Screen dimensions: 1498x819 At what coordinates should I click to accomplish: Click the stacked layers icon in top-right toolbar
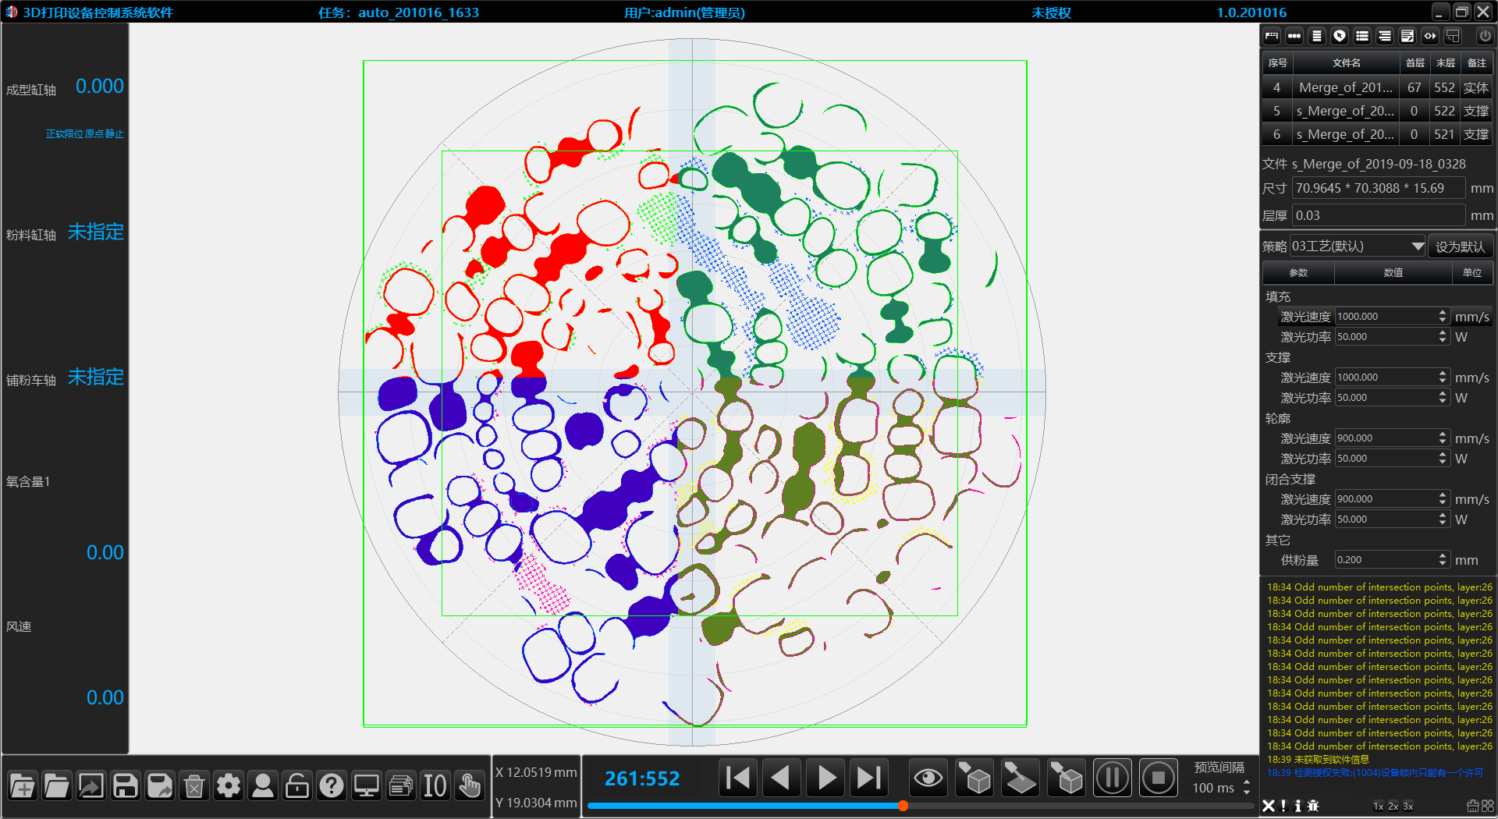(1317, 36)
